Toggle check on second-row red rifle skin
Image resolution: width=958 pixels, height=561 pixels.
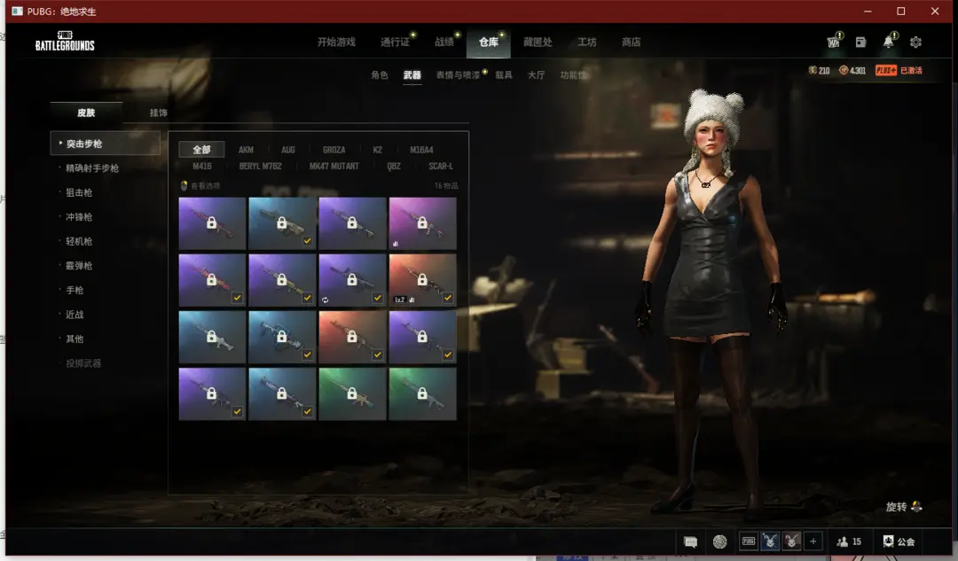(237, 298)
